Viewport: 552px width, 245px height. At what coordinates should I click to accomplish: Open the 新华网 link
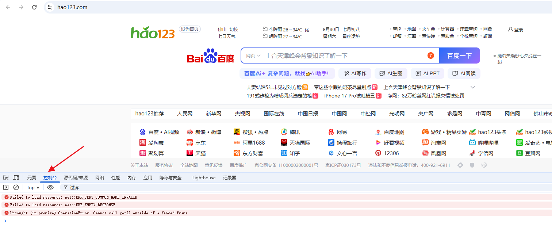click(214, 114)
